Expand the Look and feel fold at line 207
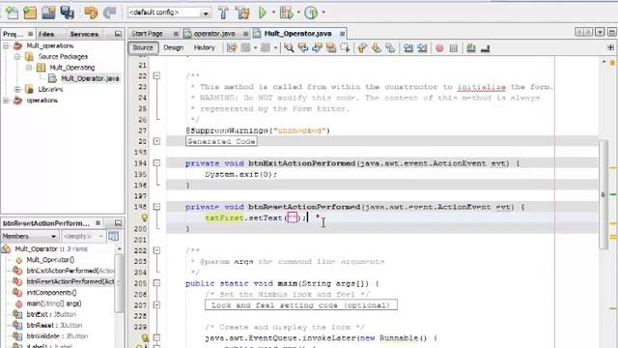This screenshot has height=348, width=618. pyautogui.click(x=156, y=305)
